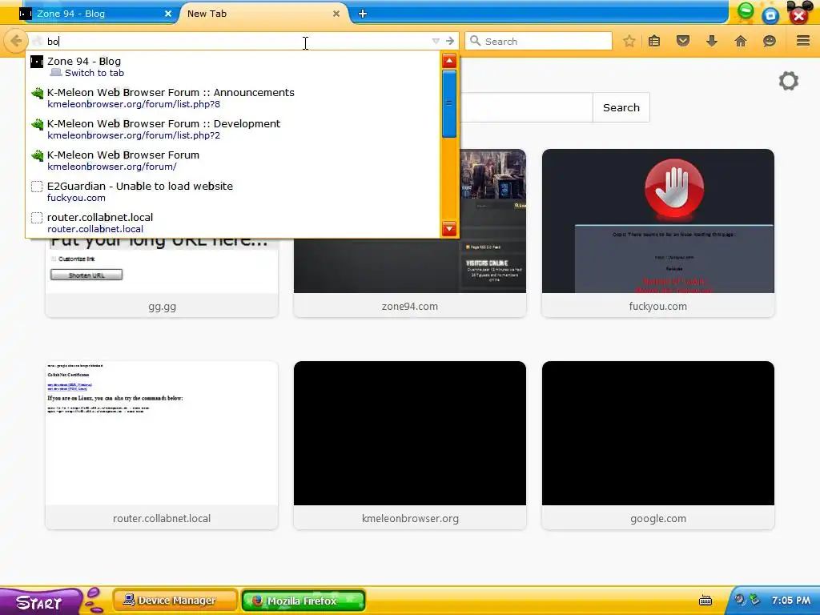Close the Zone 94 - Blog tab
This screenshot has width=820, height=615.
[x=168, y=14]
